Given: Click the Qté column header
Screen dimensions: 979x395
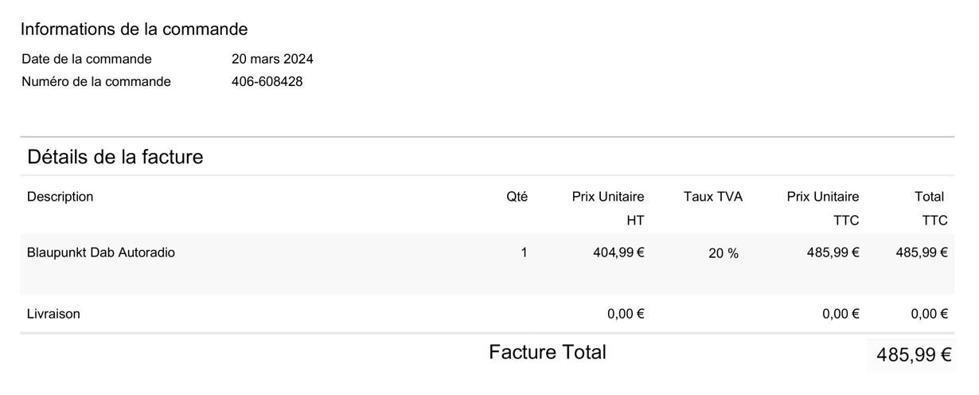Looking at the screenshot, I should click(x=517, y=197).
